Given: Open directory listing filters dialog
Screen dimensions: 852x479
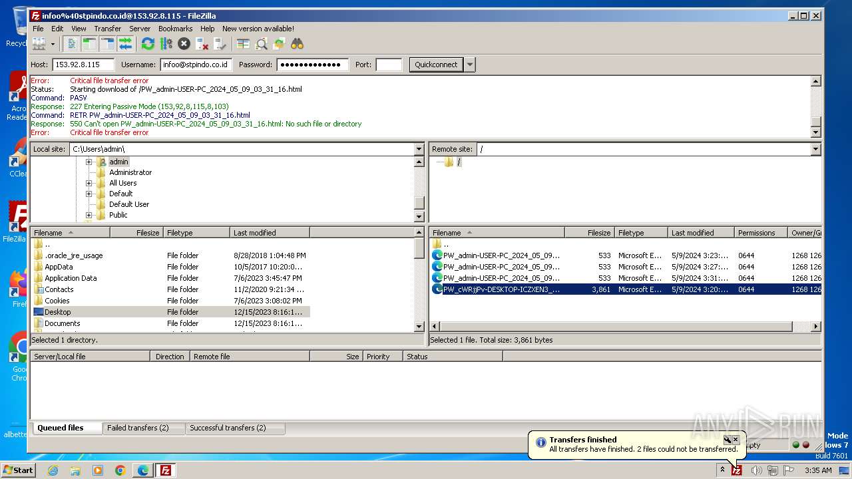Looking at the screenshot, I should [243, 44].
